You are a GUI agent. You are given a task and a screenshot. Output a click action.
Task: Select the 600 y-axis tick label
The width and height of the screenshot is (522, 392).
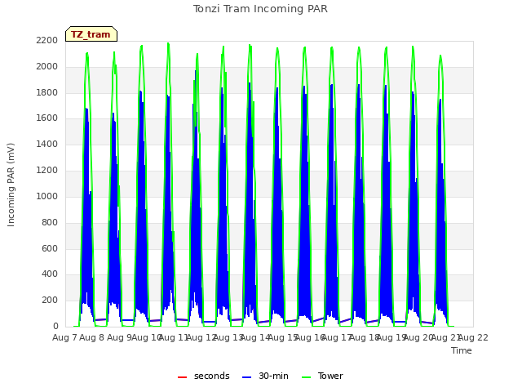tap(50, 248)
